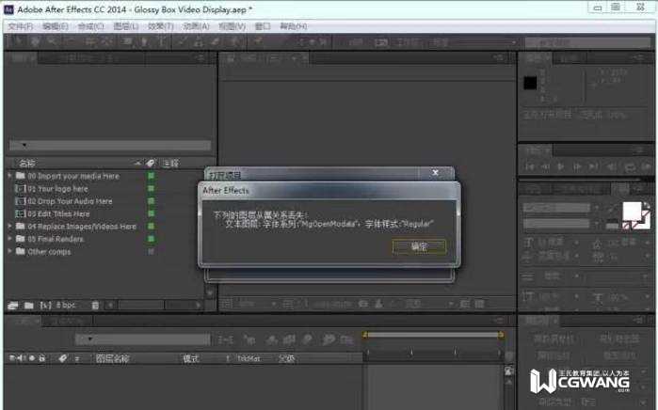Select the Pen tool
This screenshot has height=410, width=658.
point(145,41)
